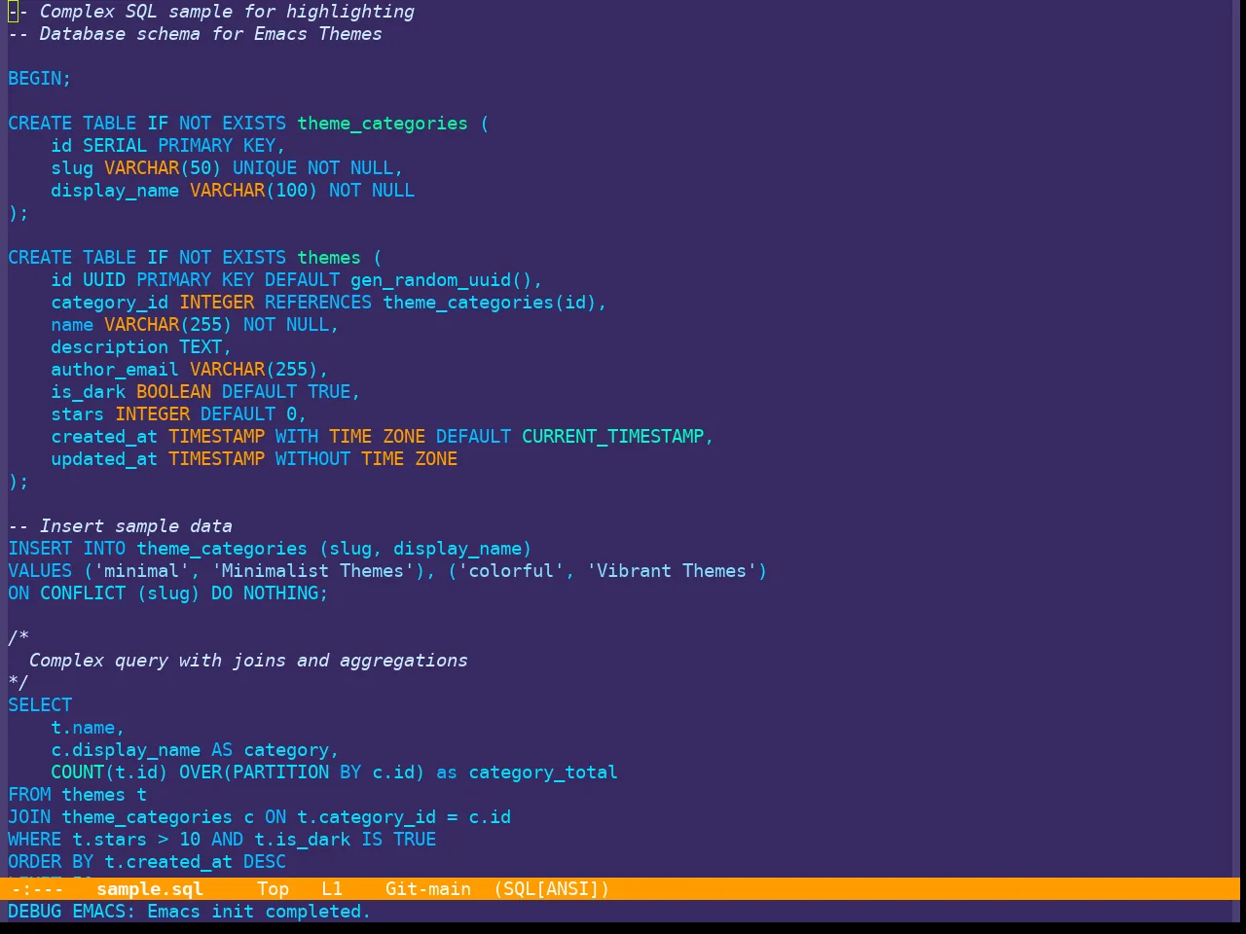
Task: Click the 'Insert sample data' comment
Action: click(x=121, y=526)
